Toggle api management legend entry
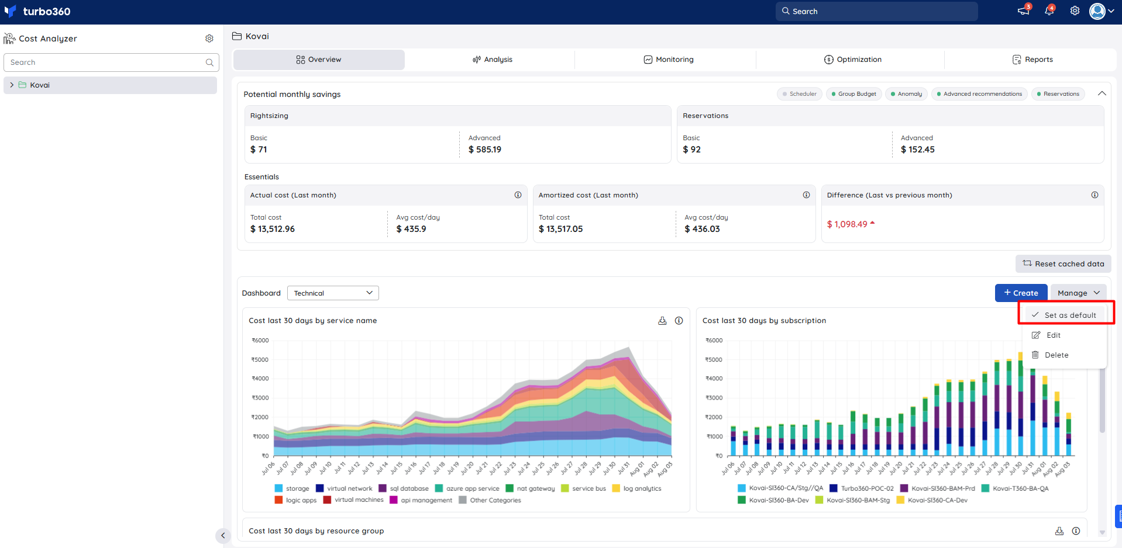1122x548 pixels. click(421, 500)
